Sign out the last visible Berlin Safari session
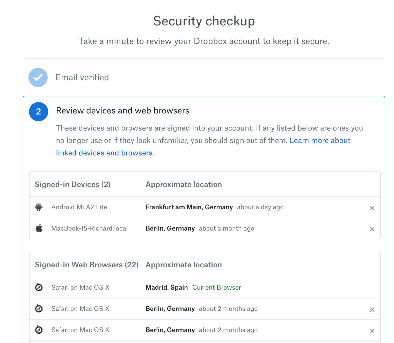Screen dimensions: 394x343 click(x=372, y=331)
